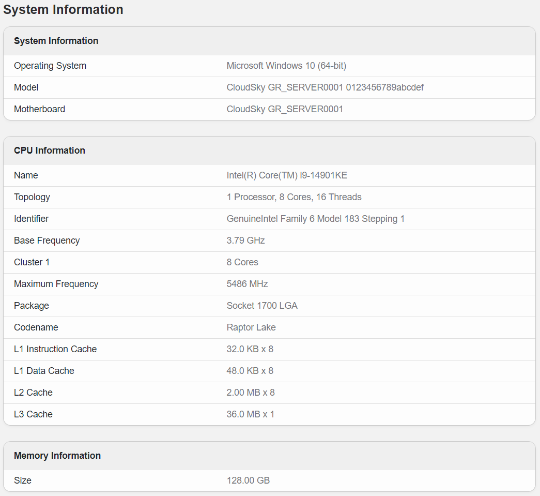Select the Motherboard row label
This screenshot has width=540, height=496.
point(39,109)
